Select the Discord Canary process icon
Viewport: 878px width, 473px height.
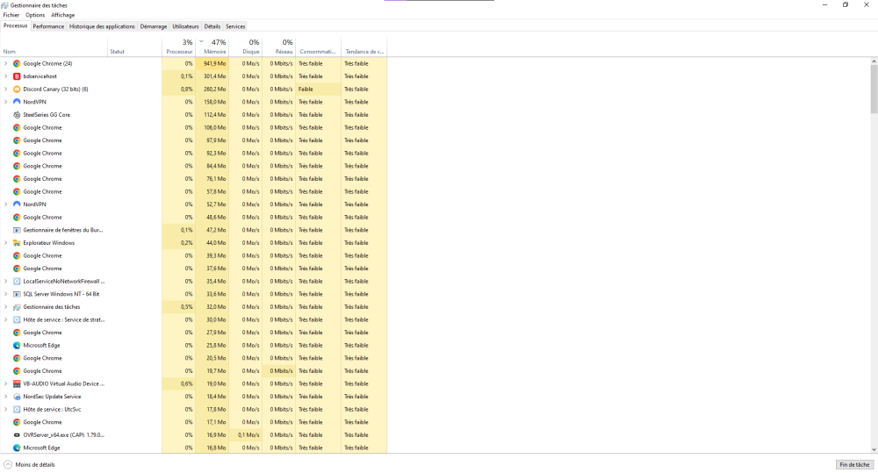(17, 90)
